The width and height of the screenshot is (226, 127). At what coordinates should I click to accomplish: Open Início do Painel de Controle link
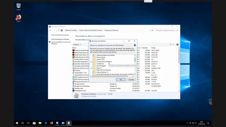pos(60,35)
